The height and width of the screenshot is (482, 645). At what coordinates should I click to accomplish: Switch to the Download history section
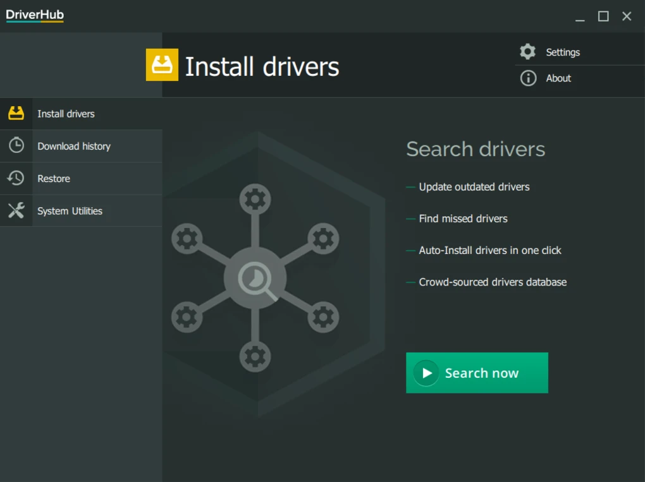point(74,145)
